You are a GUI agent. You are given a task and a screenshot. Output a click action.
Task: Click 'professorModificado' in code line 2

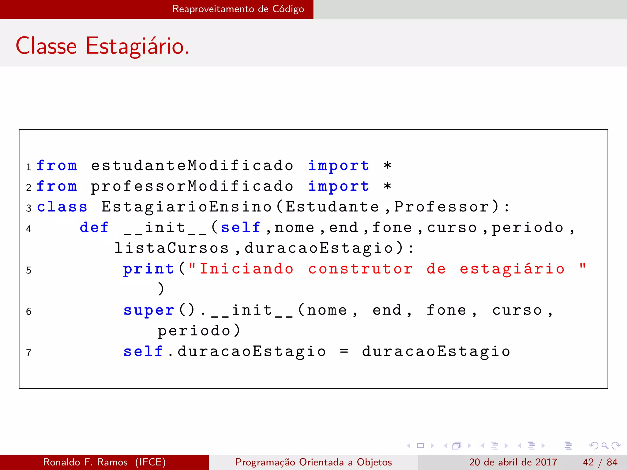[192, 186]
